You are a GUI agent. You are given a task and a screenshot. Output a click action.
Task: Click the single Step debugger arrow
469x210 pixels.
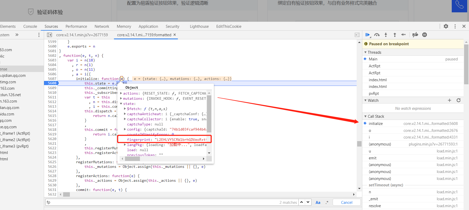click(x=404, y=35)
